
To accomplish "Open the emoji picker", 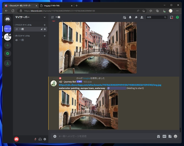I will [175, 136].
